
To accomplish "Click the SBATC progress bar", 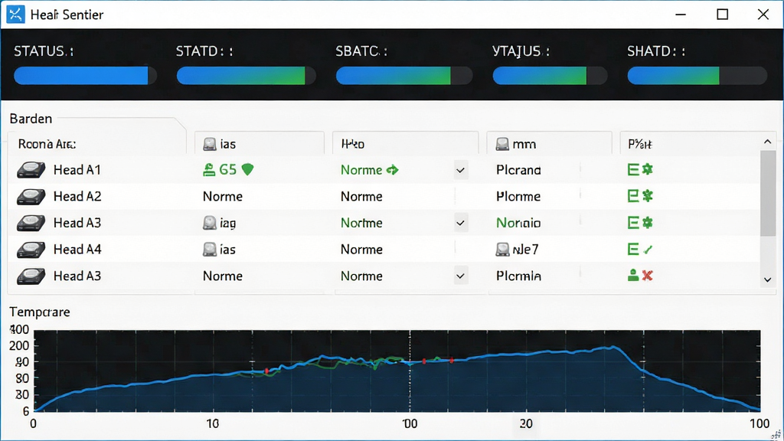I will (404, 76).
